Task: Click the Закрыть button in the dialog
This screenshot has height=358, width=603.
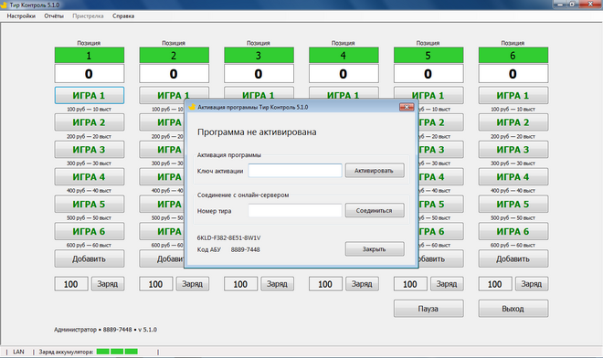Action: tap(375, 248)
